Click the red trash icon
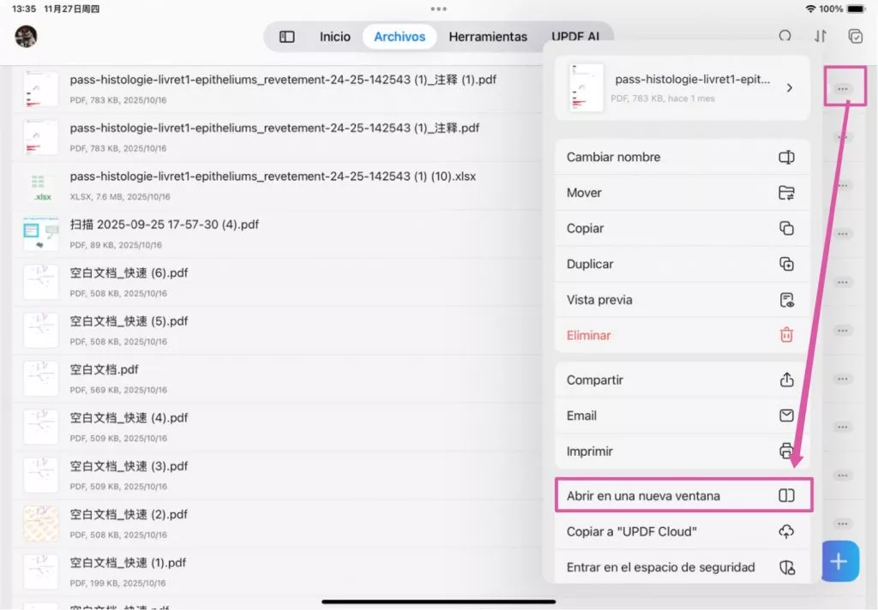Image resolution: width=878 pixels, height=610 pixels. [x=786, y=335]
